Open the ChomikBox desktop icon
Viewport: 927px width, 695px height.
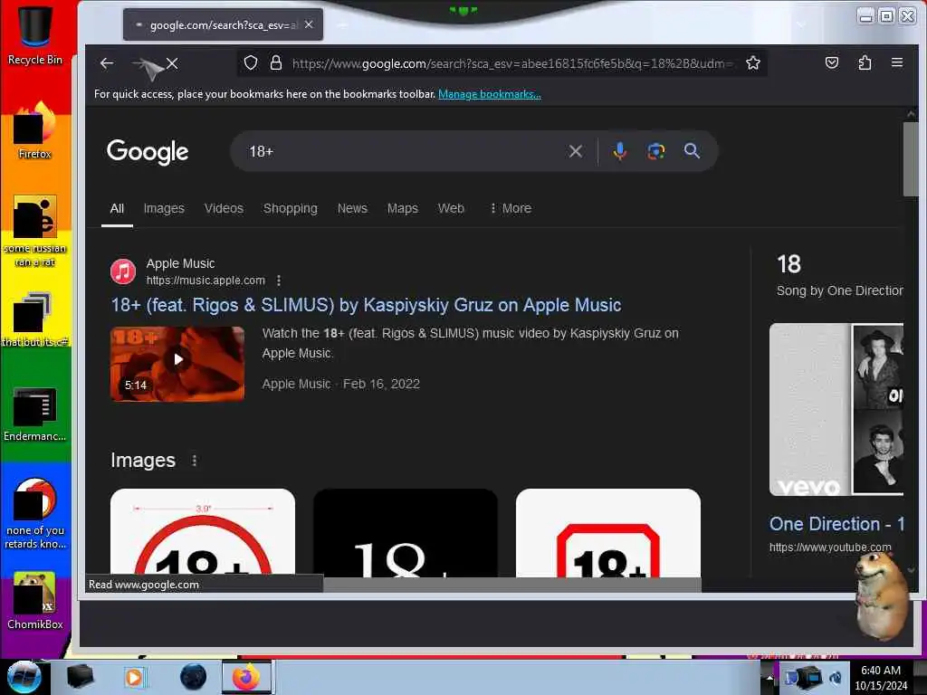(x=34, y=600)
